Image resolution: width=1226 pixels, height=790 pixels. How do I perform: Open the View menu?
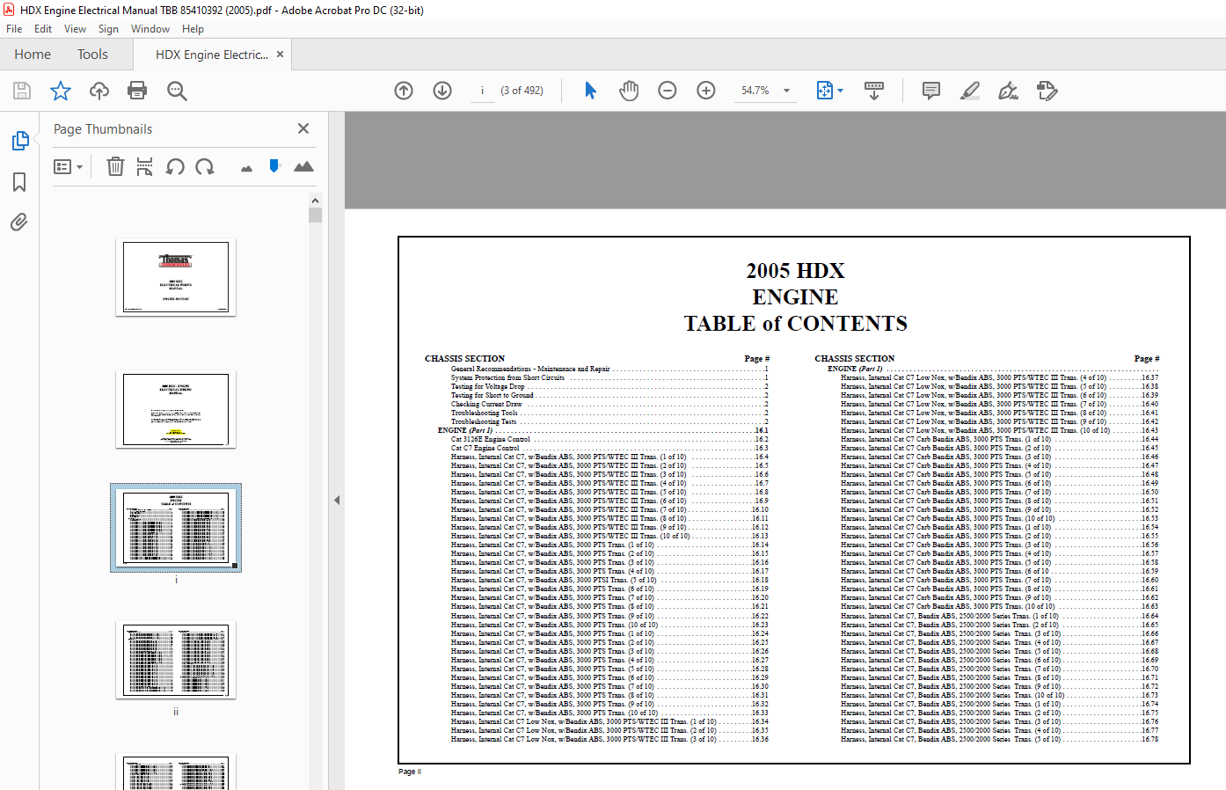tap(75, 29)
